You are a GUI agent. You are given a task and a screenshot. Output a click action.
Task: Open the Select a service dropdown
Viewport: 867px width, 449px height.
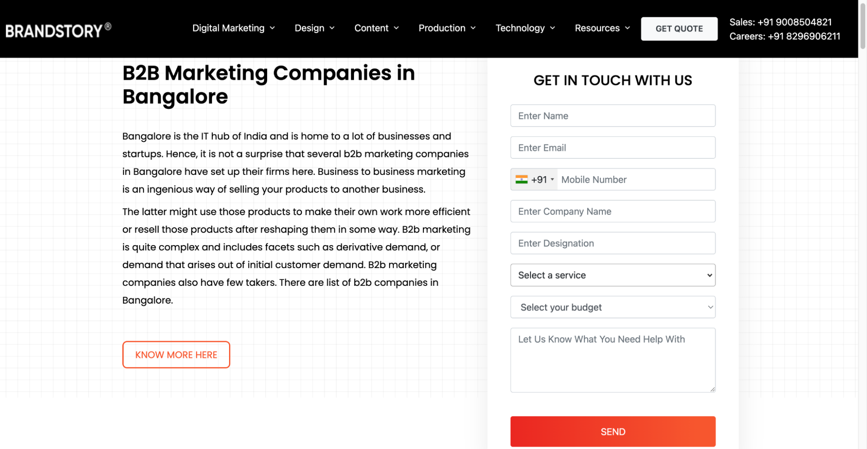tap(612, 275)
